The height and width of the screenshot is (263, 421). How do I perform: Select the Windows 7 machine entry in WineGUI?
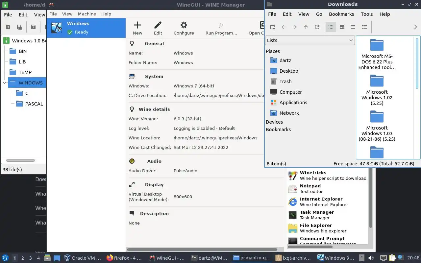point(86,28)
